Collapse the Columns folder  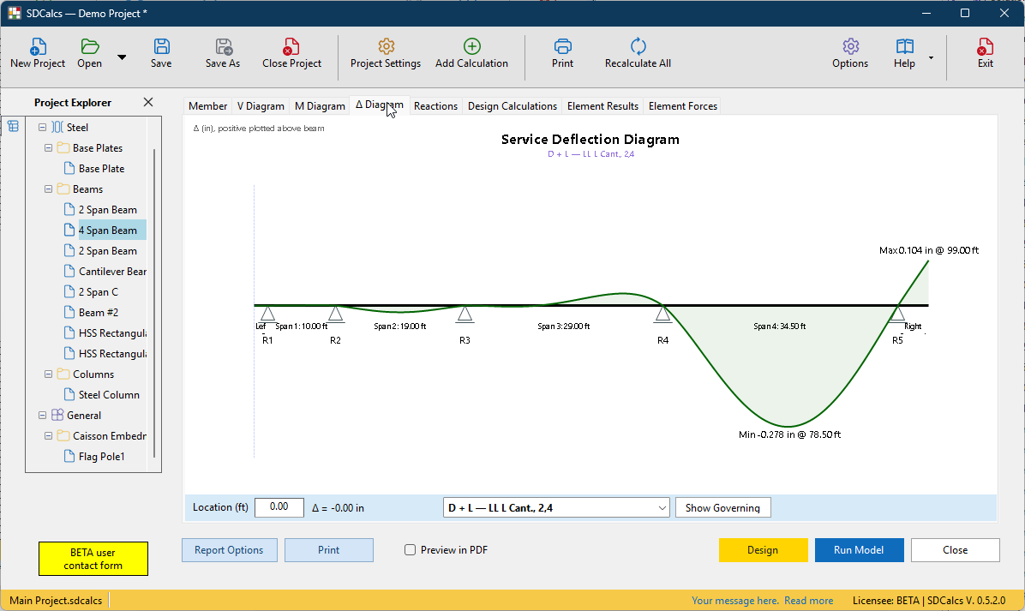(x=48, y=374)
